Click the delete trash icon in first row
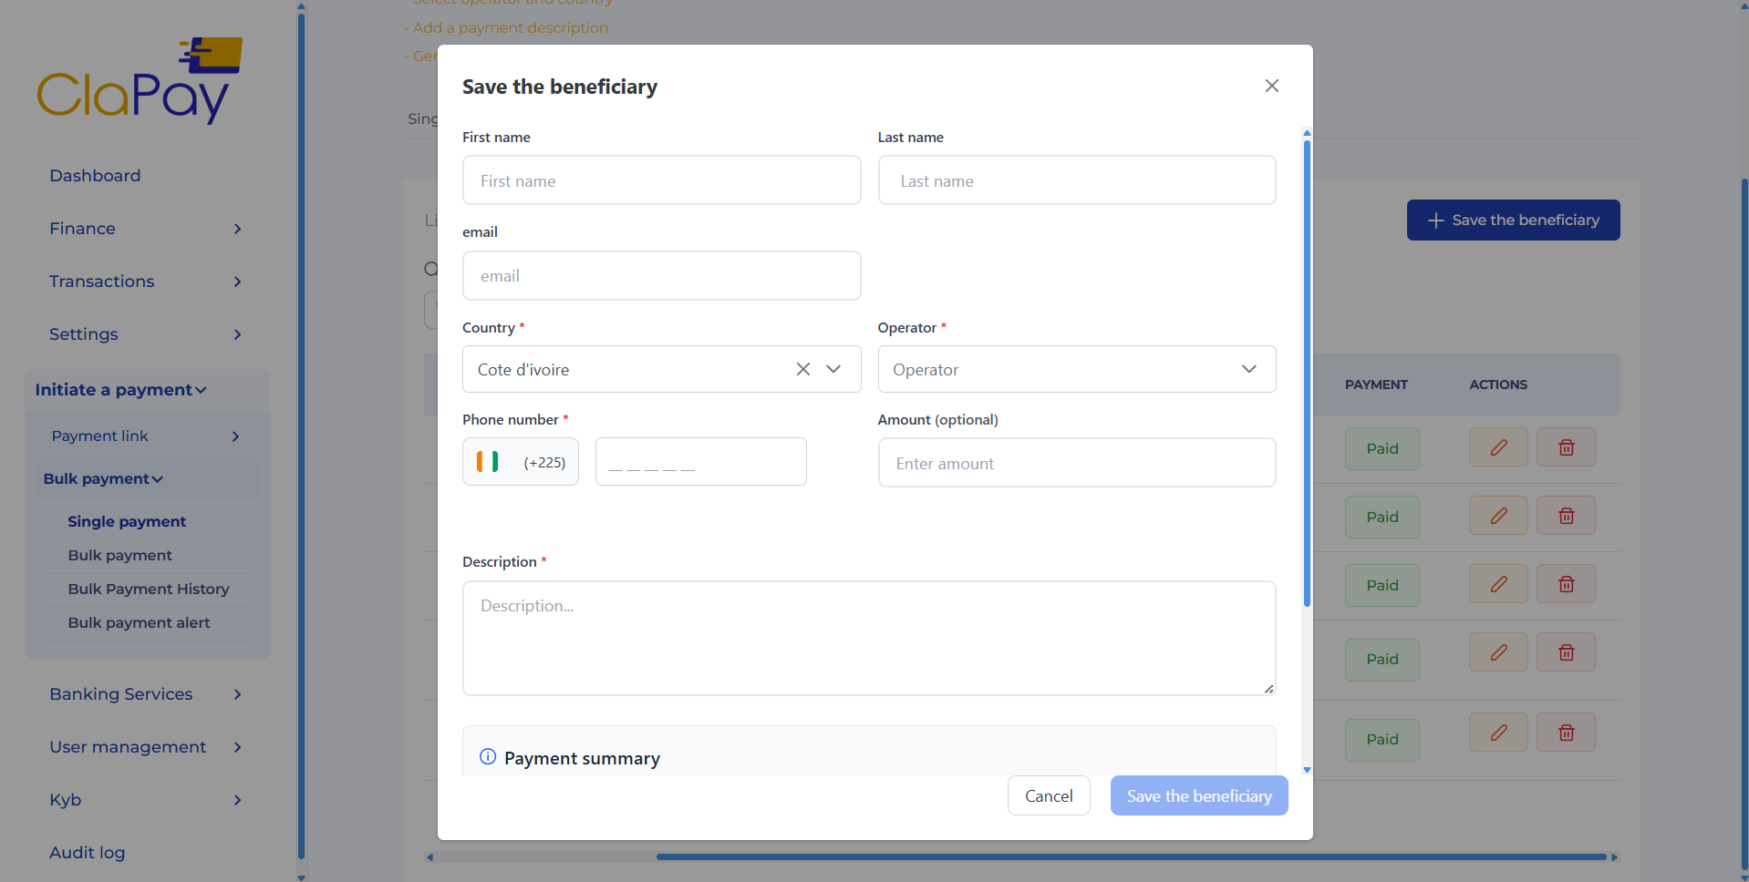The width and height of the screenshot is (1749, 882). [x=1566, y=447]
